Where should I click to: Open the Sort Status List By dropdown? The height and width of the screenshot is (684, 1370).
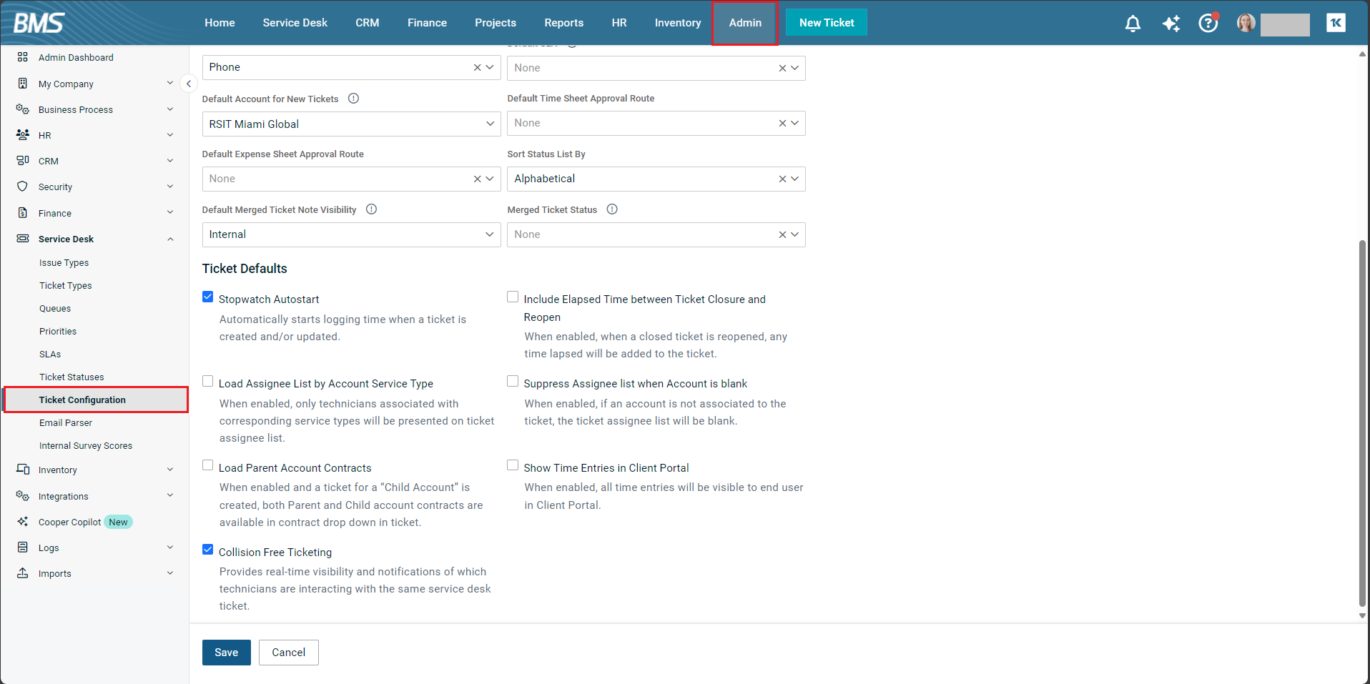click(794, 179)
